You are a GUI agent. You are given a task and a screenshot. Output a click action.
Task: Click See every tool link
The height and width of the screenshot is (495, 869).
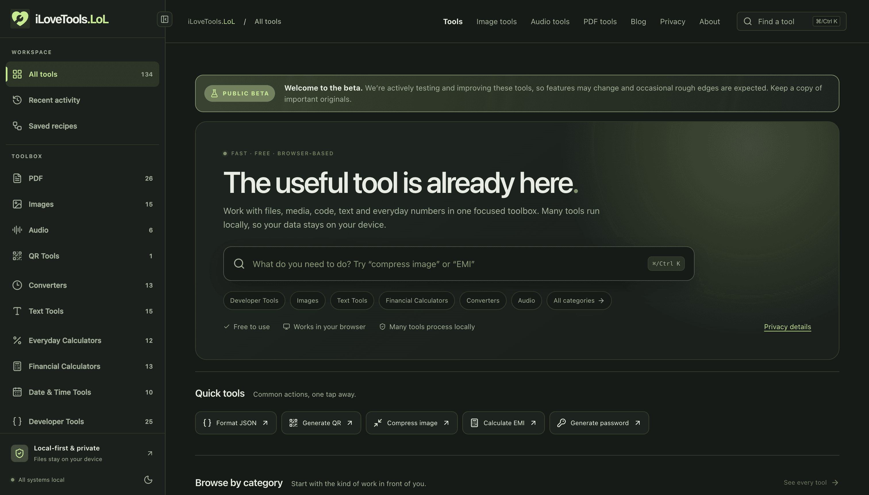pos(811,482)
